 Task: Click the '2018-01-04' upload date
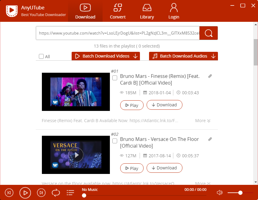(x=160, y=93)
